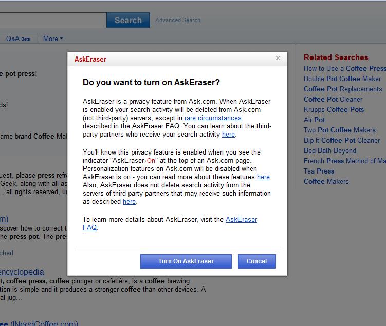Click the Bed Bath Beyond related search
Image resolution: width=386 pixels, height=326 pixels.
pos(329,150)
